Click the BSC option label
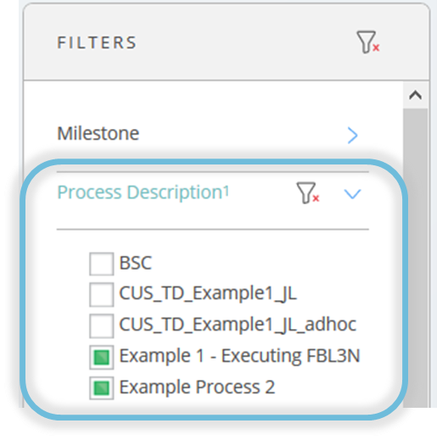 tap(136, 263)
